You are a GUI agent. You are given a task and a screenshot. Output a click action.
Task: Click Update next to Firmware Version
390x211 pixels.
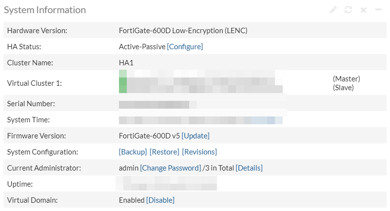pyautogui.click(x=195, y=135)
